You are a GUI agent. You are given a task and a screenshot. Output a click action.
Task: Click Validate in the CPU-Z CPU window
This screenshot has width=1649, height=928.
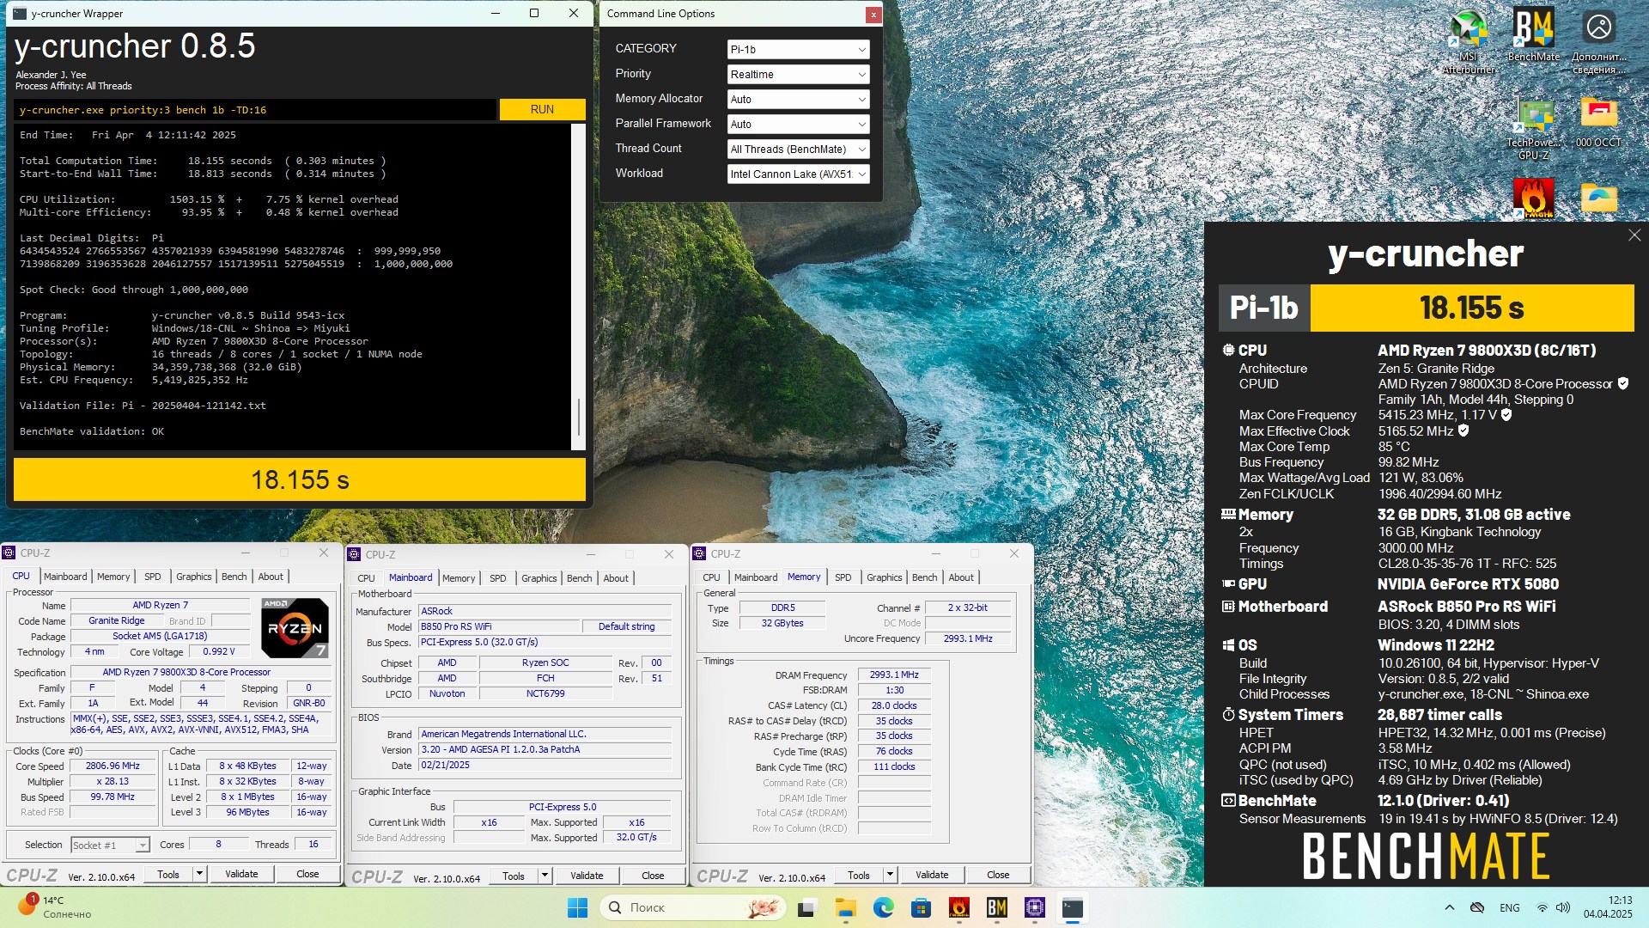coord(241,874)
